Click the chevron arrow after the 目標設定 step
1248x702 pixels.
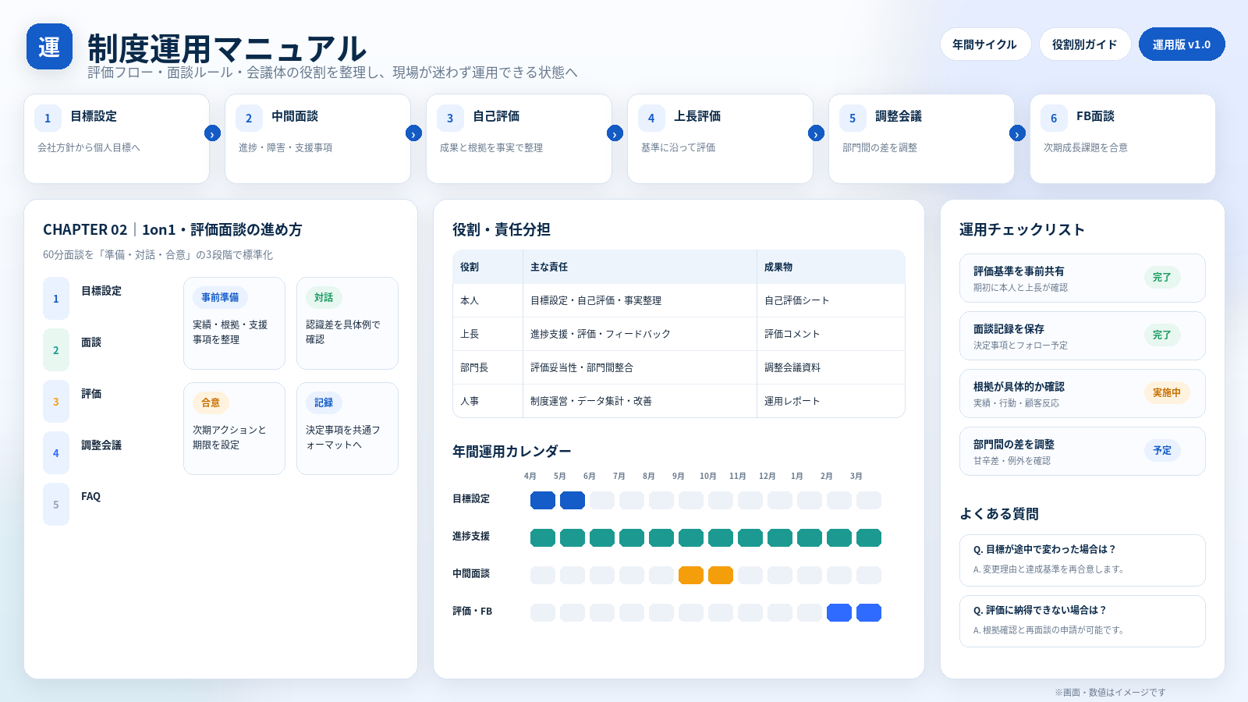click(x=212, y=133)
